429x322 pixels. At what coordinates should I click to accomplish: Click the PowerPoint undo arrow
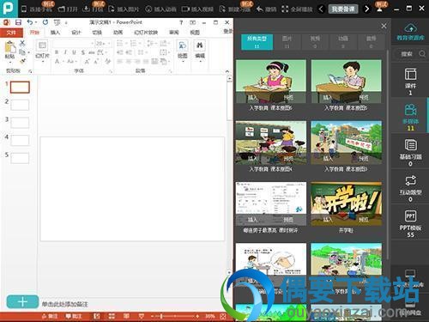coord(30,22)
